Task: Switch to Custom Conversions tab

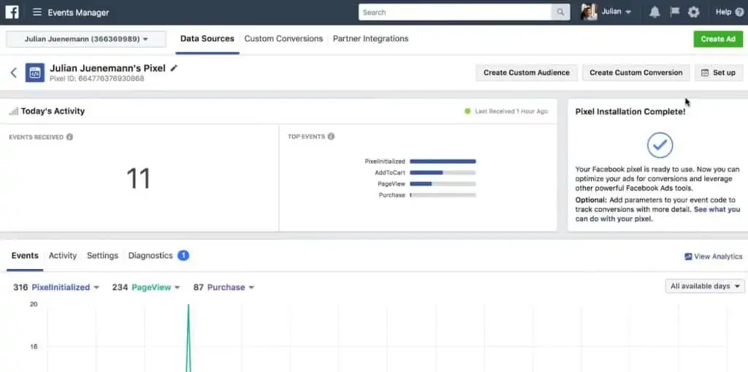Action: pos(283,39)
